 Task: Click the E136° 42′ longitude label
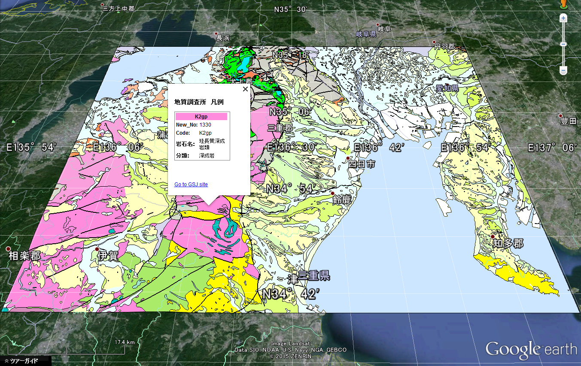[x=380, y=148]
